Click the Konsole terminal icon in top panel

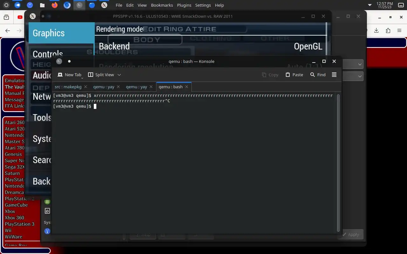[79, 5]
